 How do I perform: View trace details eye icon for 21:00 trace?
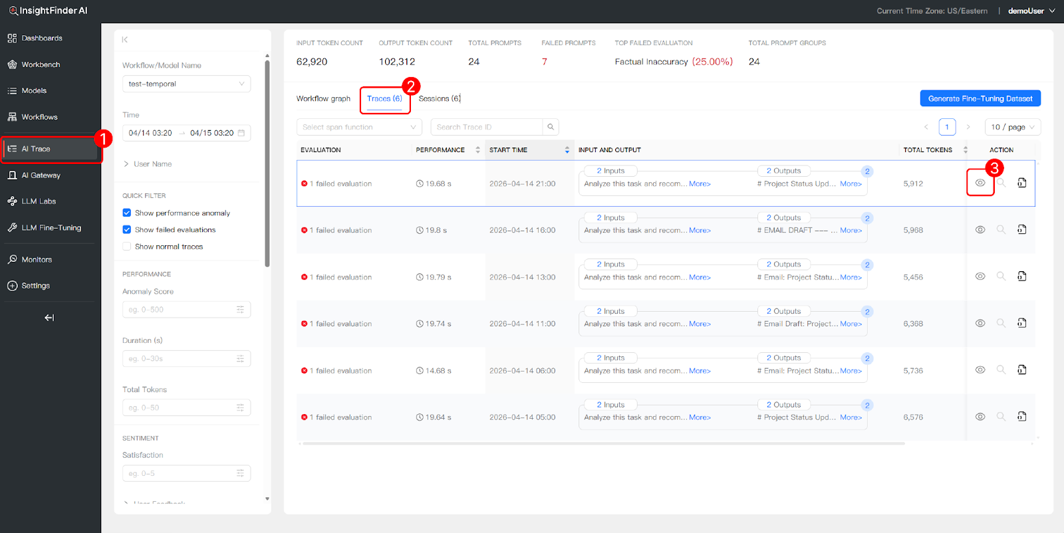[980, 183]
